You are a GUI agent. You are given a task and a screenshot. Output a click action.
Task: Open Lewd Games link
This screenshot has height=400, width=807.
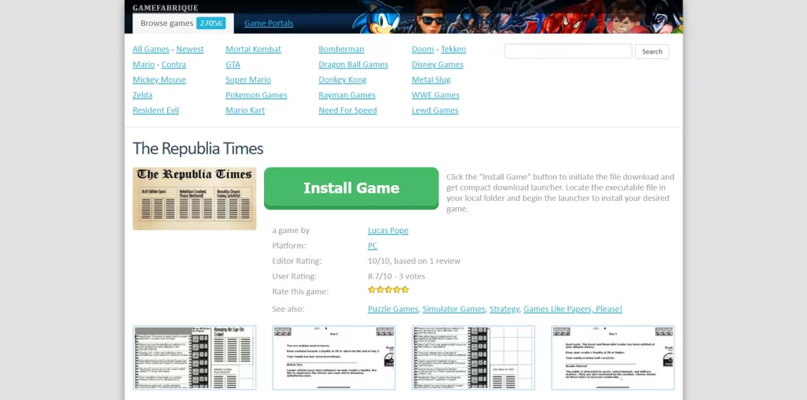pyautogui.click(x=435, y=110)
